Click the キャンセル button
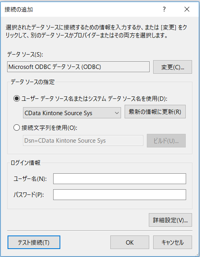The width and height of the screenshot is (200, 257). [x=173, y=242]
